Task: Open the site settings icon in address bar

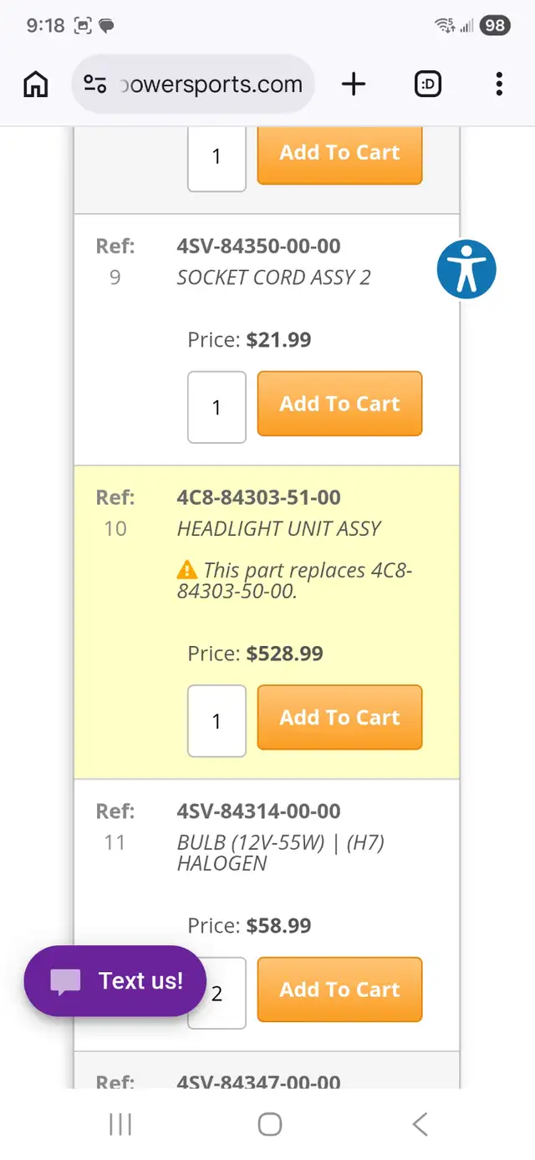Action: pyautogui.click(x=95, y=84)
